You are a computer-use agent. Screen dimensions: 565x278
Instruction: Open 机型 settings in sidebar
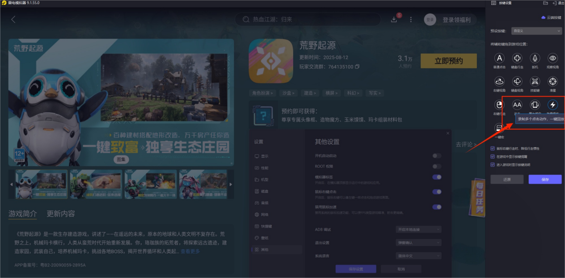tap(261, 180)
